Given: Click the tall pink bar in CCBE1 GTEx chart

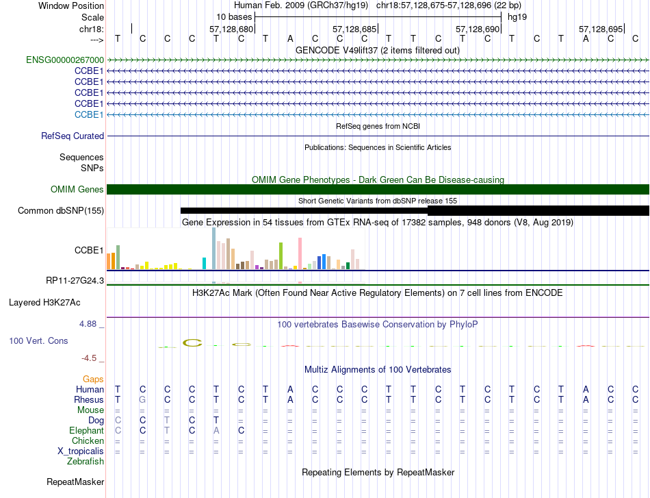Looking at the screenshot, I should click(300, 253).
